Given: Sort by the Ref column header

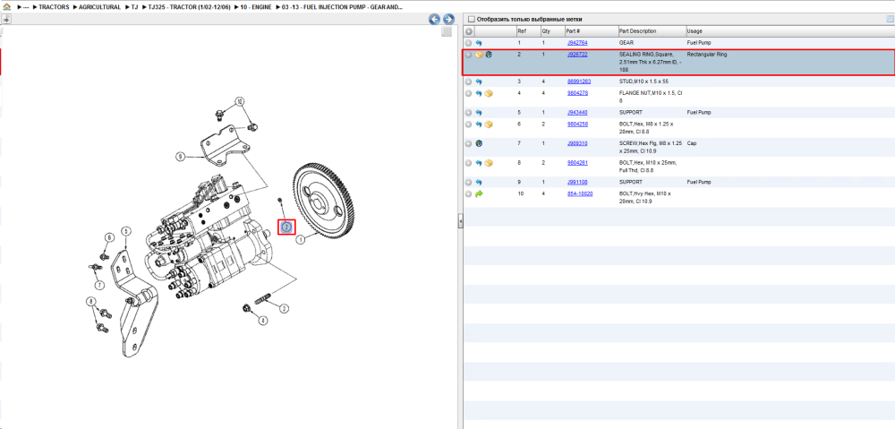Looking at the screenshot, I should pyautogui.click(x=522, y=31).
